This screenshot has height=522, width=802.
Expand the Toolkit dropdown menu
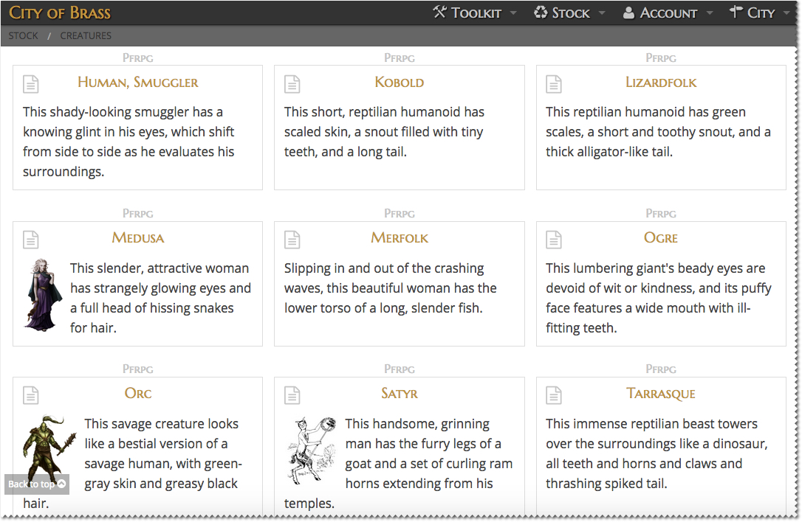point(476,13)
